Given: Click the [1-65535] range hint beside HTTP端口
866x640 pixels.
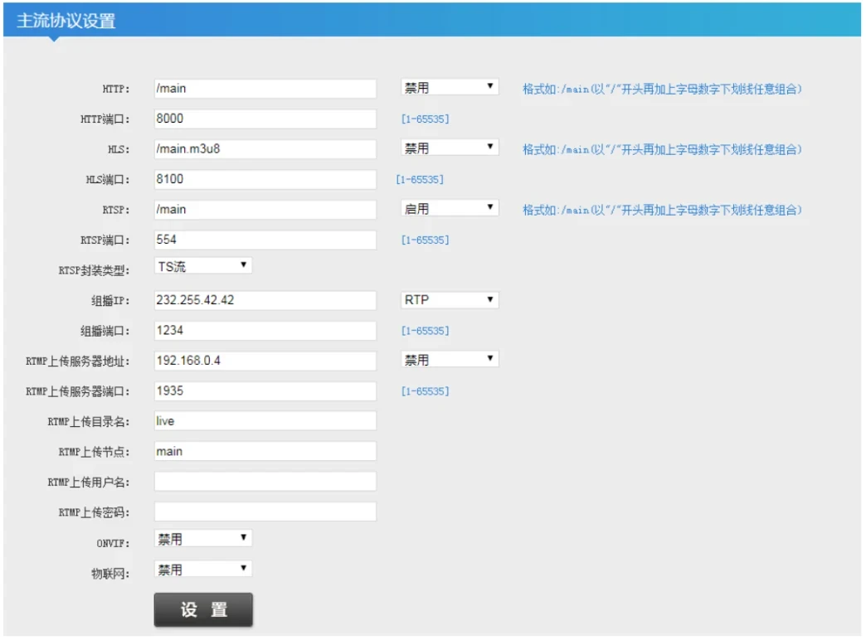Looking at the screenshot, I should point(426,119).
